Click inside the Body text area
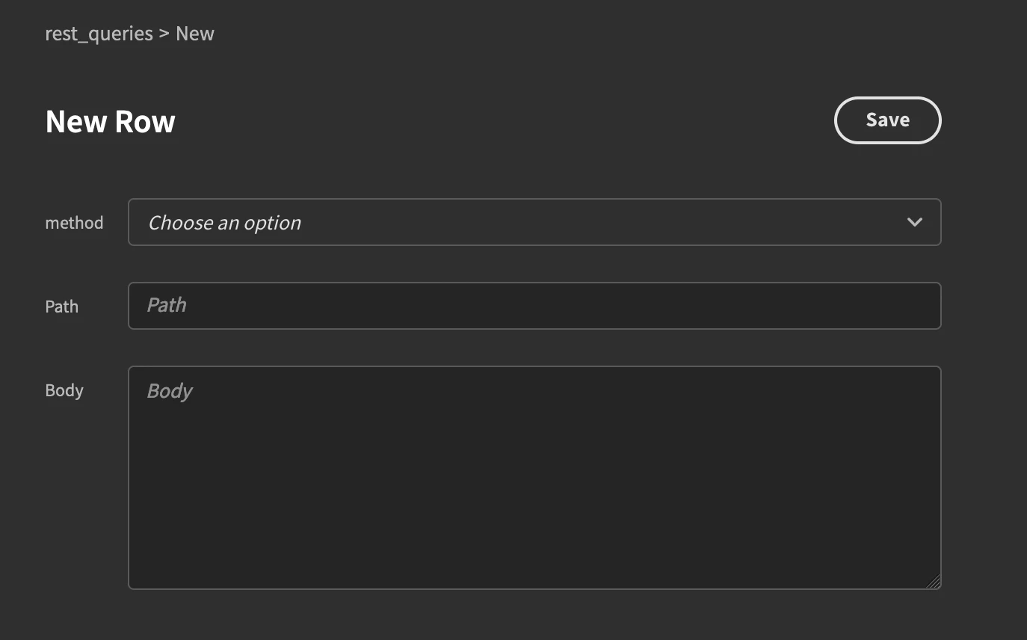Image resolution: width=1027 pixels, height=640 pixels. point(534,478)
